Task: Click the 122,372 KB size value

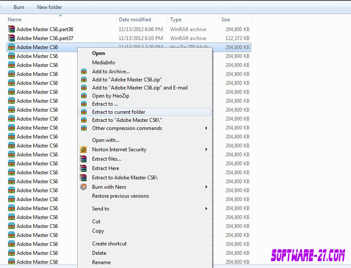Action: (237, 38)
